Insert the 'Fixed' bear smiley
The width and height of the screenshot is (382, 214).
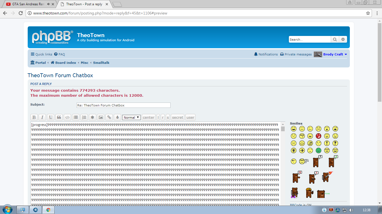[x=323, y=194]
